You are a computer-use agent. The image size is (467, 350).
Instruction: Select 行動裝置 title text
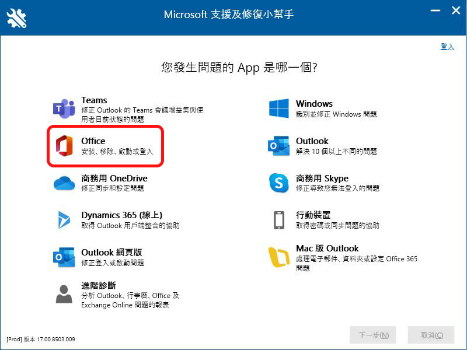(x=313, y=215)
